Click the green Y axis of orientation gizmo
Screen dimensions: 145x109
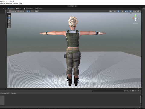tap(136, 15)
